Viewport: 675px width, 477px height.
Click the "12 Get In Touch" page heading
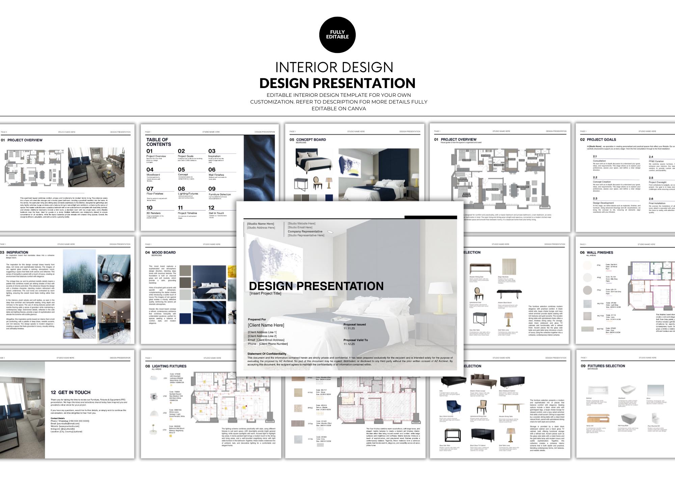(x=71, y=392)
